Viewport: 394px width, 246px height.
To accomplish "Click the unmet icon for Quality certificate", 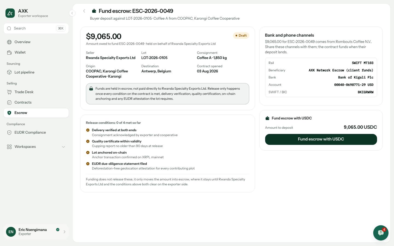I will [x=88, y=141].
